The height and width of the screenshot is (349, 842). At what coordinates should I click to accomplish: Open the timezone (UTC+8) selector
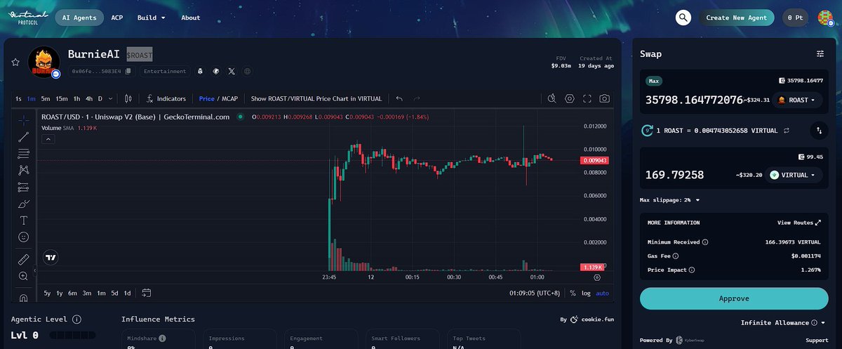tap(535, 293)
